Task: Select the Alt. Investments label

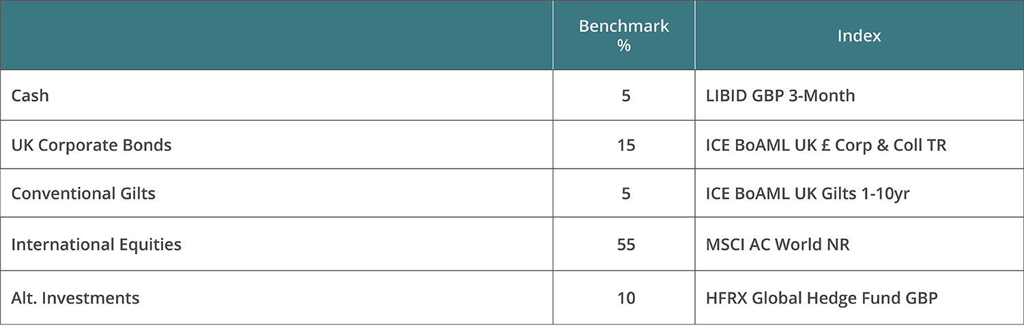Action: (x=75, y=298)
